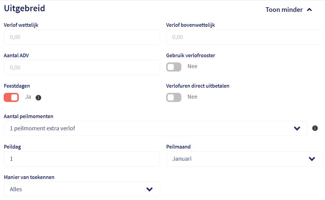The width and height of the screenshot is (325, 200).
Task: Click the Nee label beside Gebruik verlofrooster
Action: click(192, 66)
